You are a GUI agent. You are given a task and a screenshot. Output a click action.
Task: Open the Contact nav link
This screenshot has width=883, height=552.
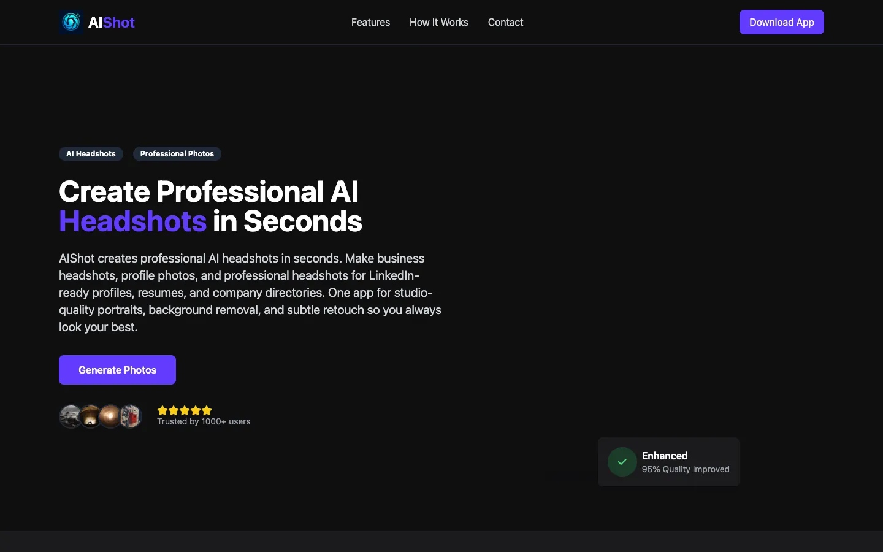tap(506, 22)
